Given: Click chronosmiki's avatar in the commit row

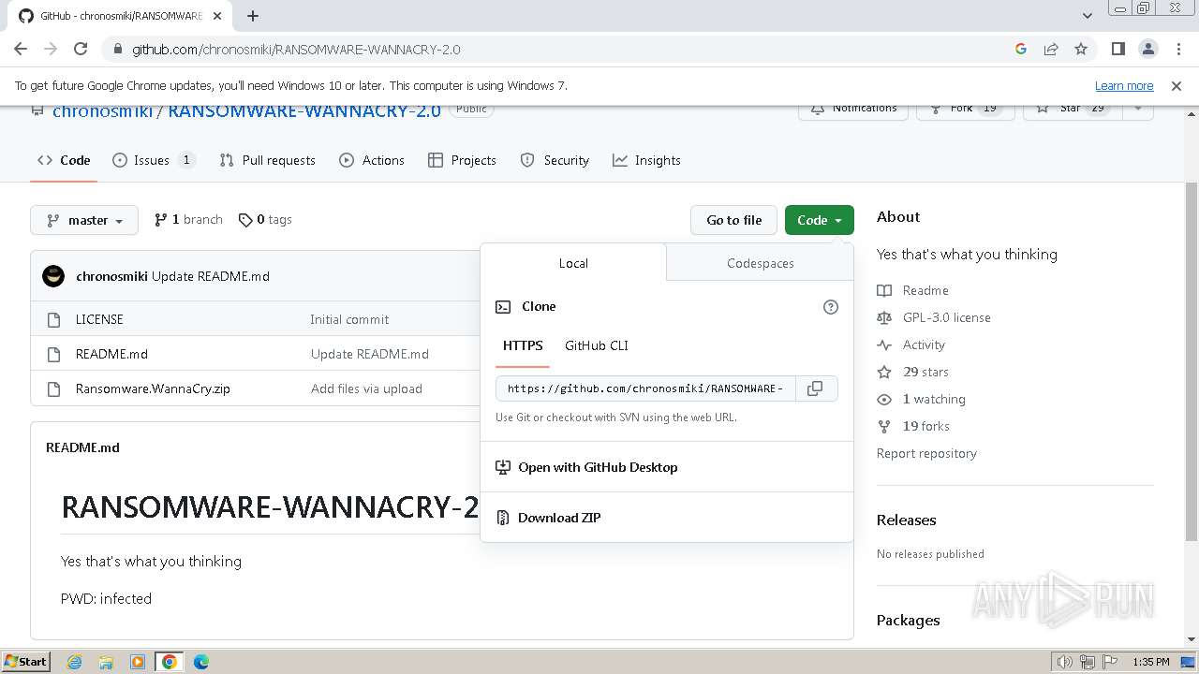Looking at the screenshot, I should 53,276.
